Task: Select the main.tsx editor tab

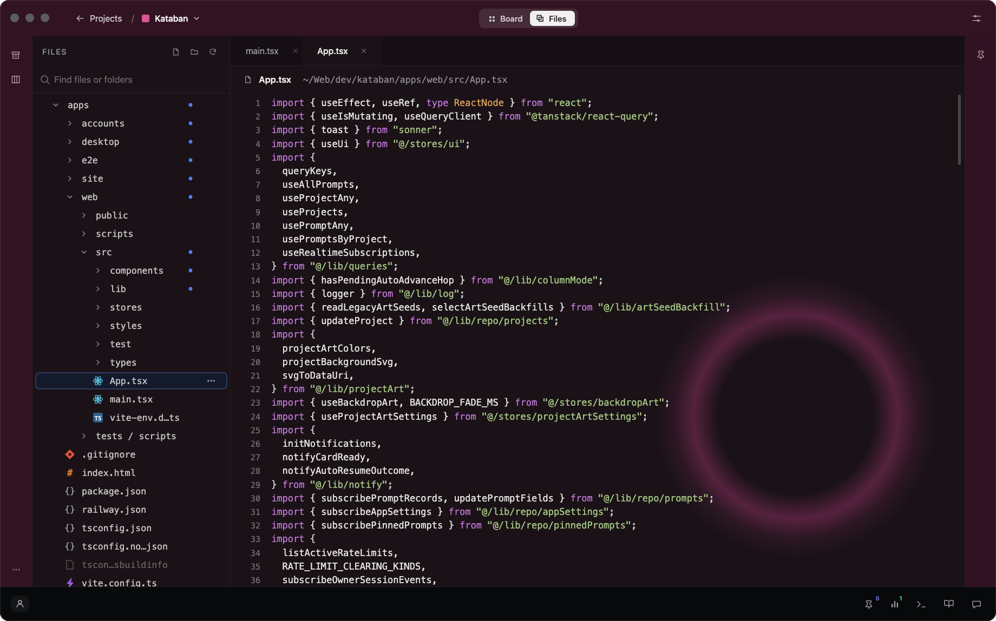Action: coord(262,51)
